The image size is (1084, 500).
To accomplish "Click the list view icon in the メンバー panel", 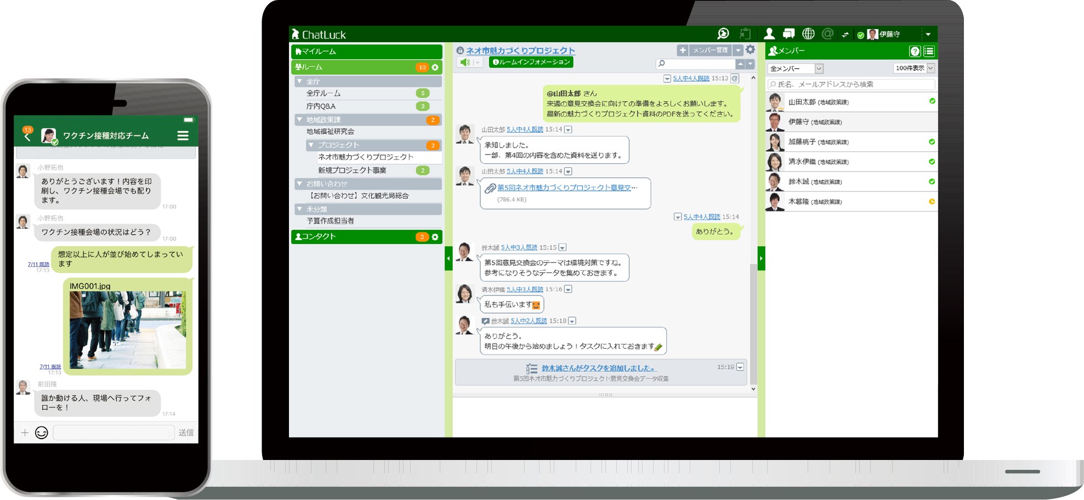I will point(929,51).
